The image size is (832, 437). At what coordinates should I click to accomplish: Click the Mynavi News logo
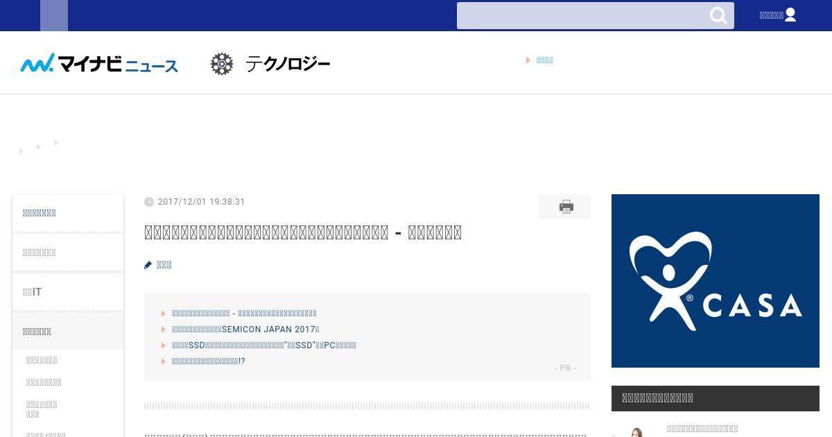99,63
